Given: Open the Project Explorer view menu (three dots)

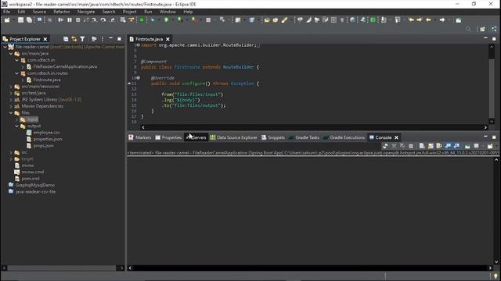Looking at the screenshot, I should pos(103,39).
